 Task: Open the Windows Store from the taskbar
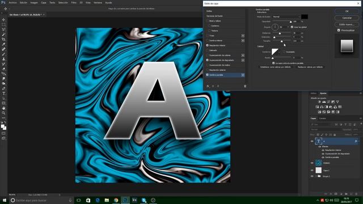(88, 200)
